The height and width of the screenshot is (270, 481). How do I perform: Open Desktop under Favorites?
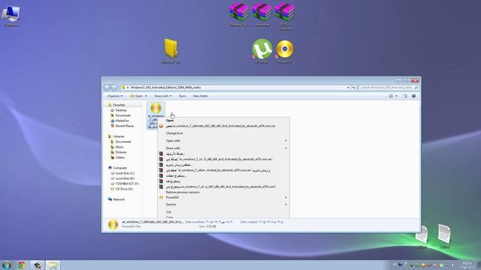tap(121, 110)
